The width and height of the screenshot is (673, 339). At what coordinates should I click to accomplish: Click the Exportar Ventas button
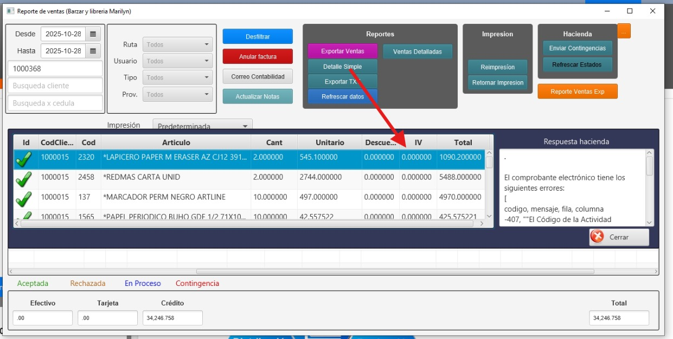tap(342, 51)
